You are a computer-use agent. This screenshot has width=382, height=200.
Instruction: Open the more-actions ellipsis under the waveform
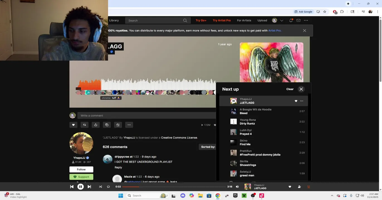(x=129, y=125)
